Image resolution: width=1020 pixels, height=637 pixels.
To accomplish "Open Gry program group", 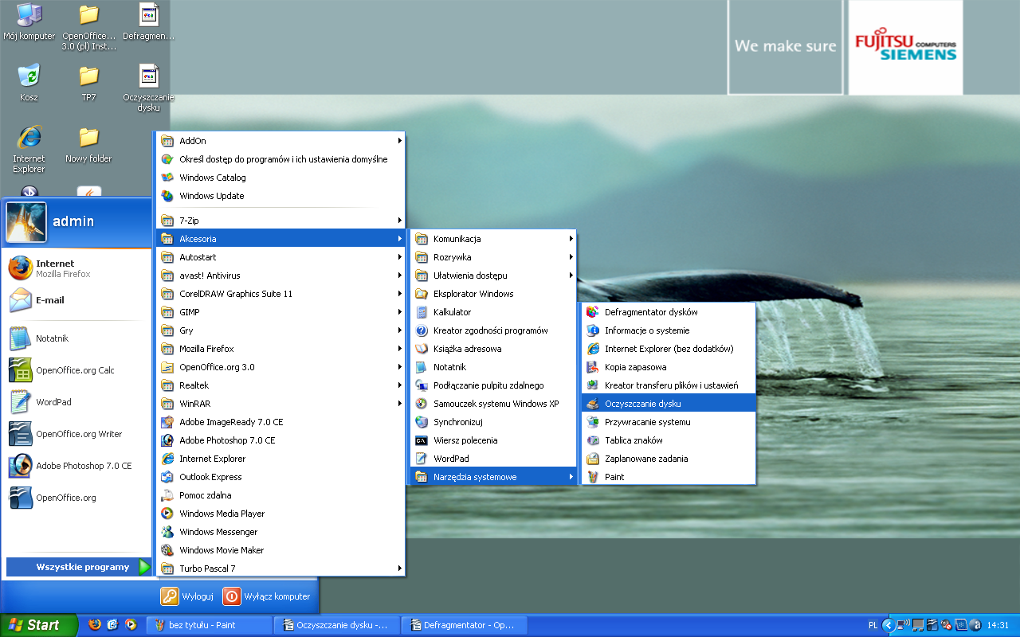I will pyautogui.click(x=280, y=330).
